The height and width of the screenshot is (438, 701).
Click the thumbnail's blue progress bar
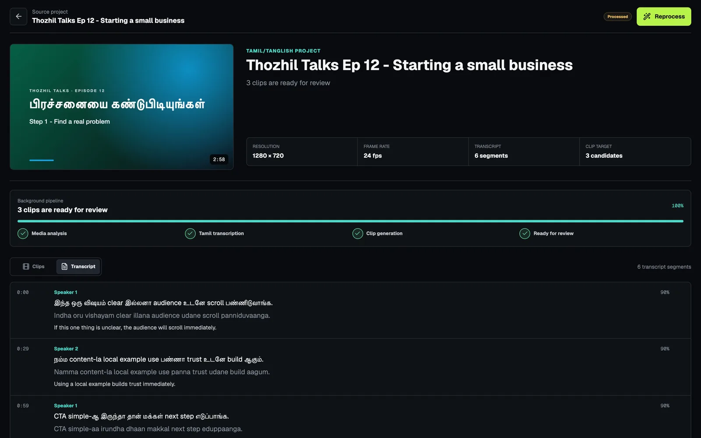coord(42,160)
